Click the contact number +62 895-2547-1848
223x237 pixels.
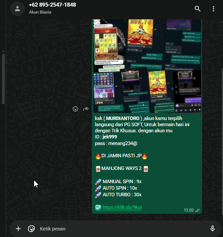point(53,5)
